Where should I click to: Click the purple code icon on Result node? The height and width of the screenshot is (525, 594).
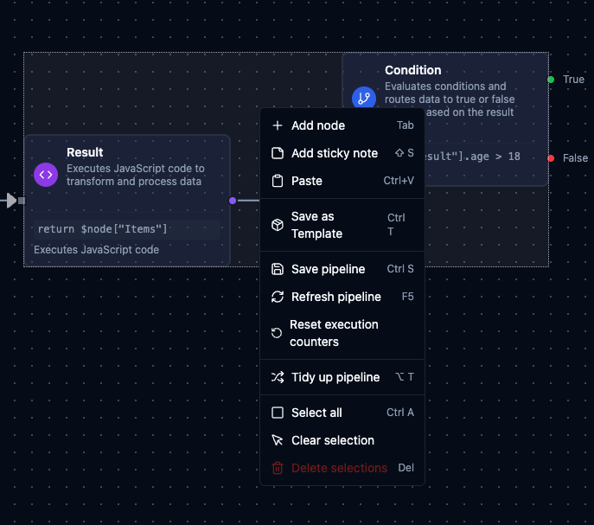tap(46, 175)
